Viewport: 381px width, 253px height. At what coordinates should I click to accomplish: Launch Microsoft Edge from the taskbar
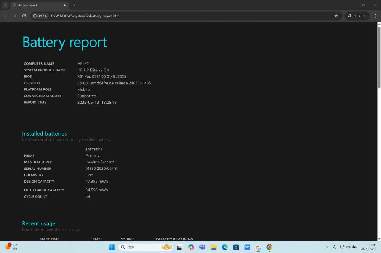click(x=225, y=247)
